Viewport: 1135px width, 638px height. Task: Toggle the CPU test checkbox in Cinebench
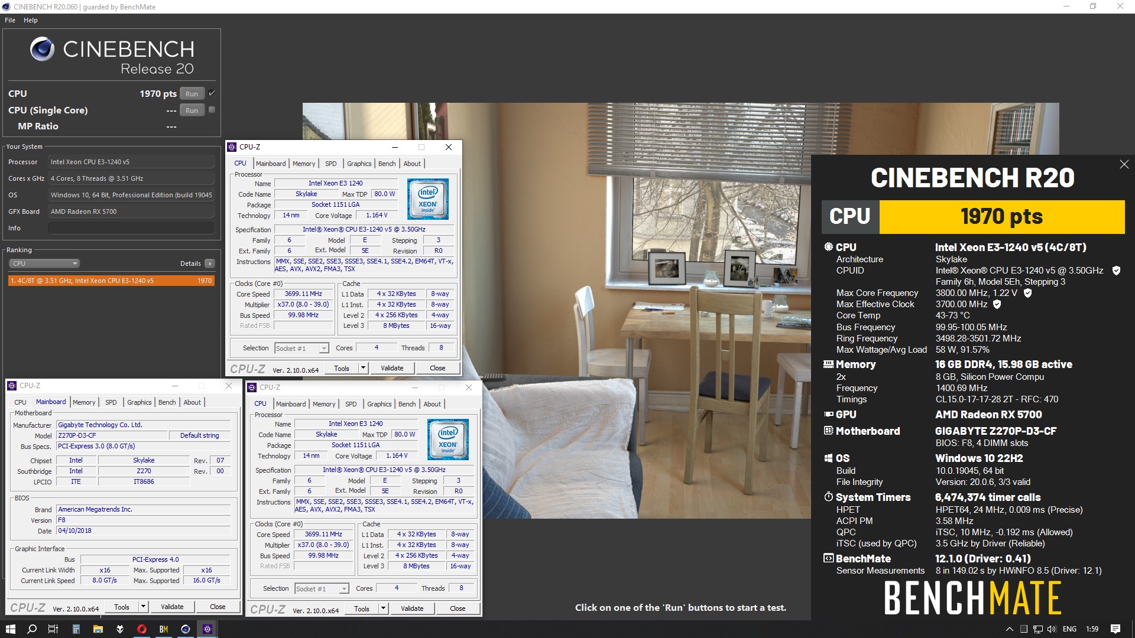[x=212, y=93]
